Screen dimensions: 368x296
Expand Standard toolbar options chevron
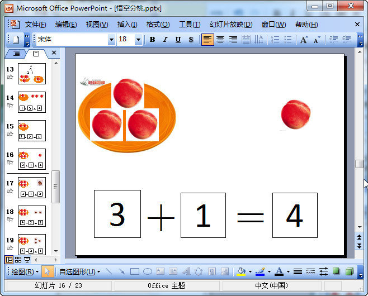click(x=27, y=40)
